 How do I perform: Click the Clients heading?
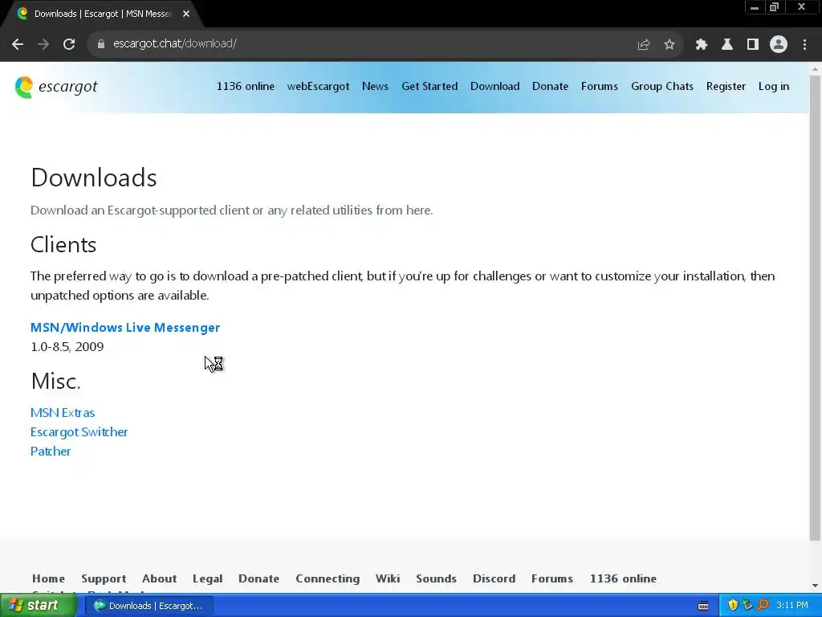pos(63,245)
